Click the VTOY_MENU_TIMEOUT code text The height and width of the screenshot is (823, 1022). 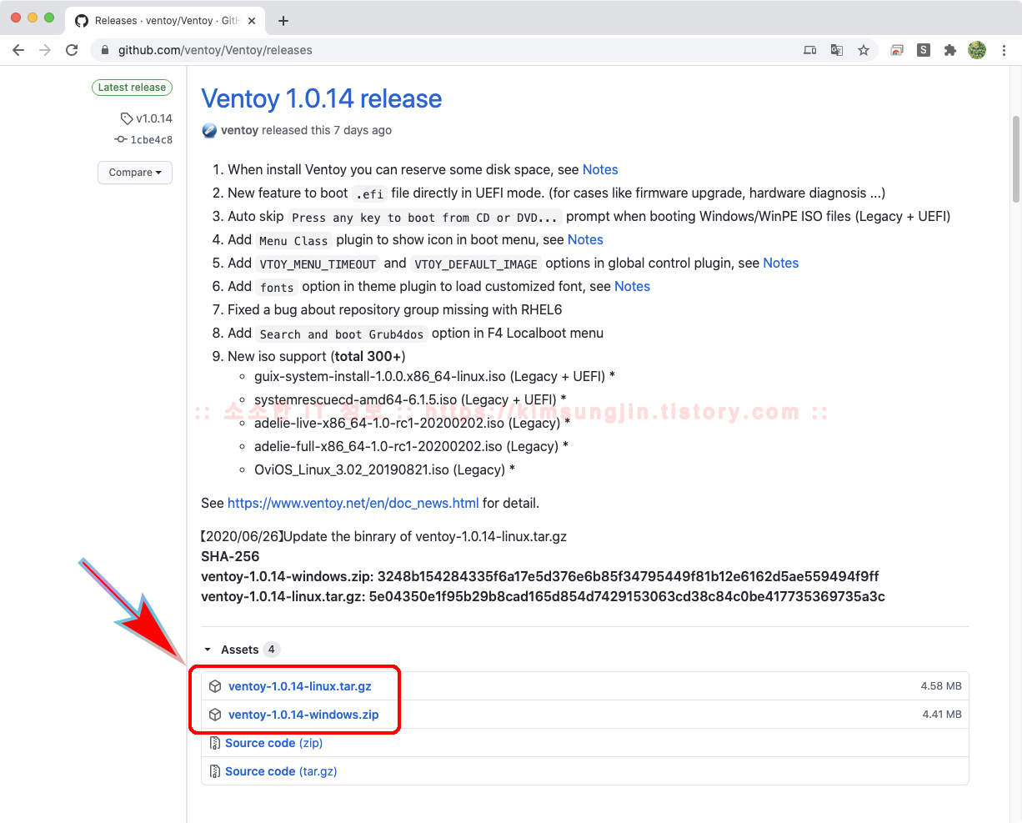pos(318,263)
